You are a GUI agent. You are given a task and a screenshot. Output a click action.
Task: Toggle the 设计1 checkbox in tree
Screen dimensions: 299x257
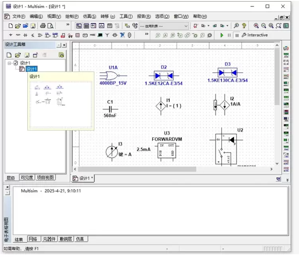pyautogui.click(x=16, y=63)
